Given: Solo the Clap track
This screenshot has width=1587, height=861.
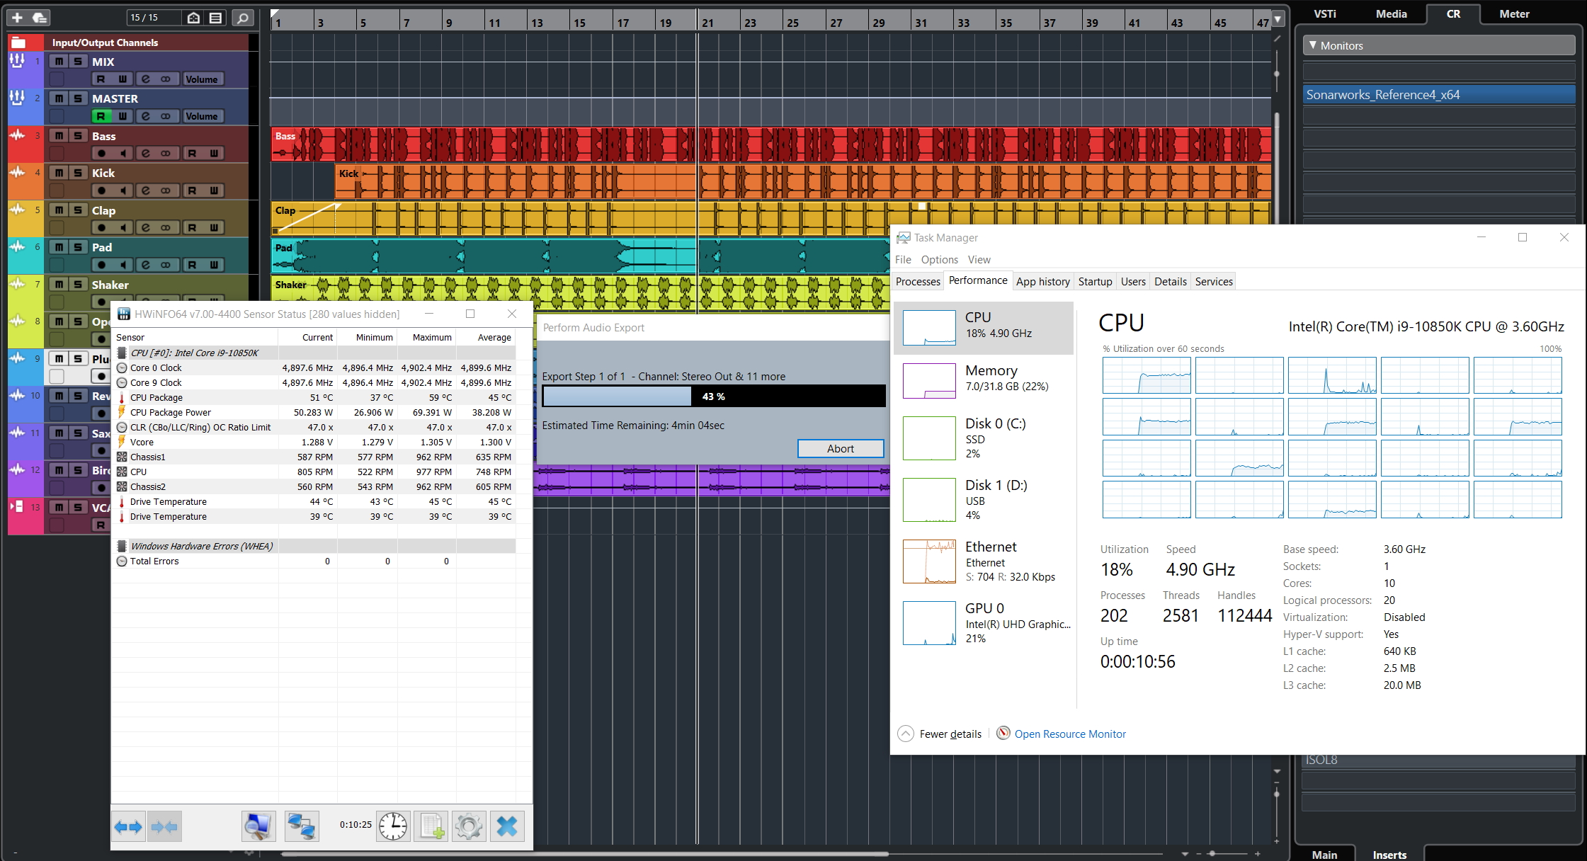Looking at the screenshot, I should click(x=78, y=210).
